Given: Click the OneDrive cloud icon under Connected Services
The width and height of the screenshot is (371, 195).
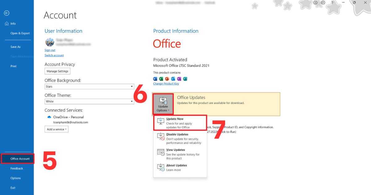Looking at the screenshot, I should coord(49,117).
